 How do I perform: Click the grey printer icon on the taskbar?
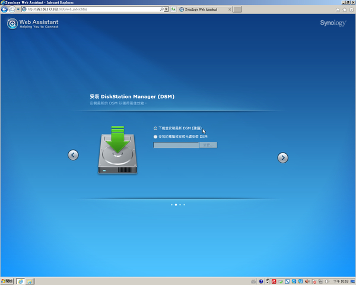coord(253,281)
